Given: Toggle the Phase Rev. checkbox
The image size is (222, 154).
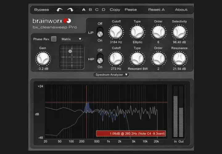Looking at the screenshot, I should [54, 39].
